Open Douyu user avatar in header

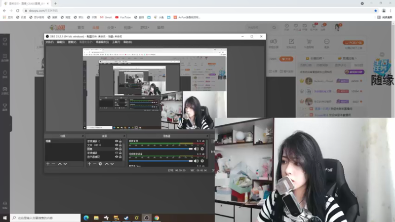[337, 27]
